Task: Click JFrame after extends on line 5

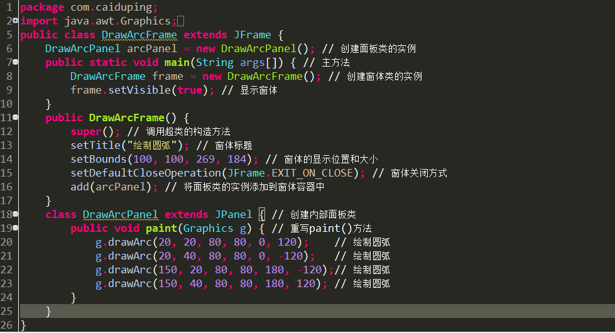Action: click(x=252, y=35)
